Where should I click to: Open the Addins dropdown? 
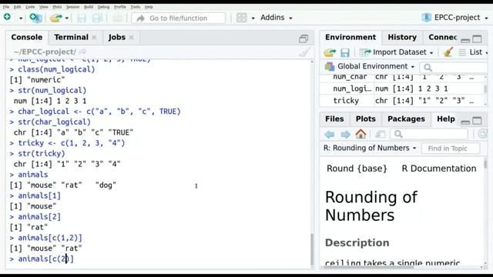[x=276, y=18]
